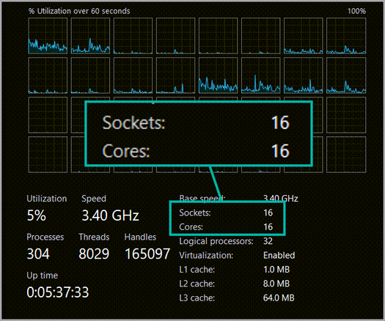Click the '165097' handles count
The image size is (385, 321).
[147, 254]
